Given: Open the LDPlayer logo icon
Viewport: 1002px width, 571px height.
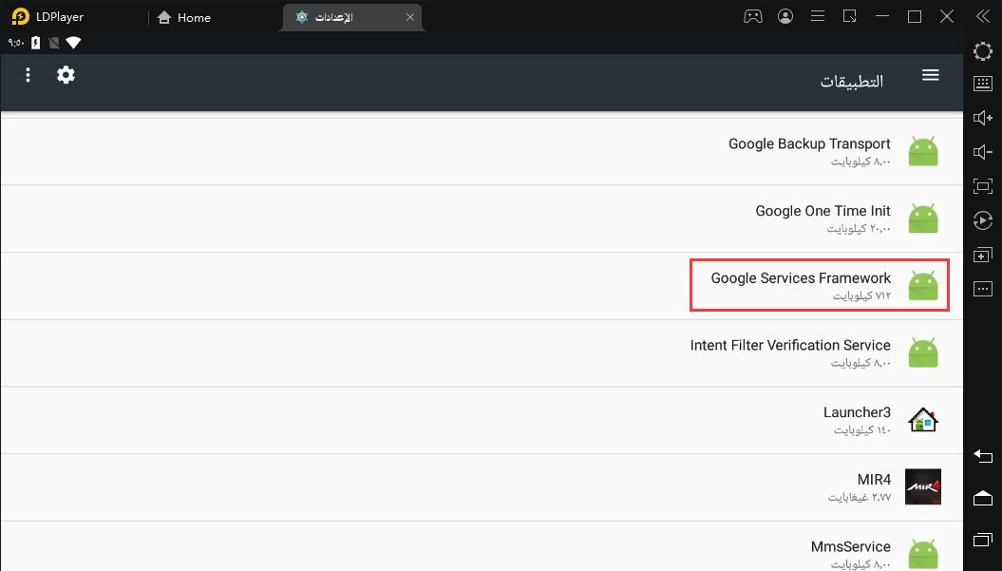Looking at the screenshot, I should [x=21, y=16].
